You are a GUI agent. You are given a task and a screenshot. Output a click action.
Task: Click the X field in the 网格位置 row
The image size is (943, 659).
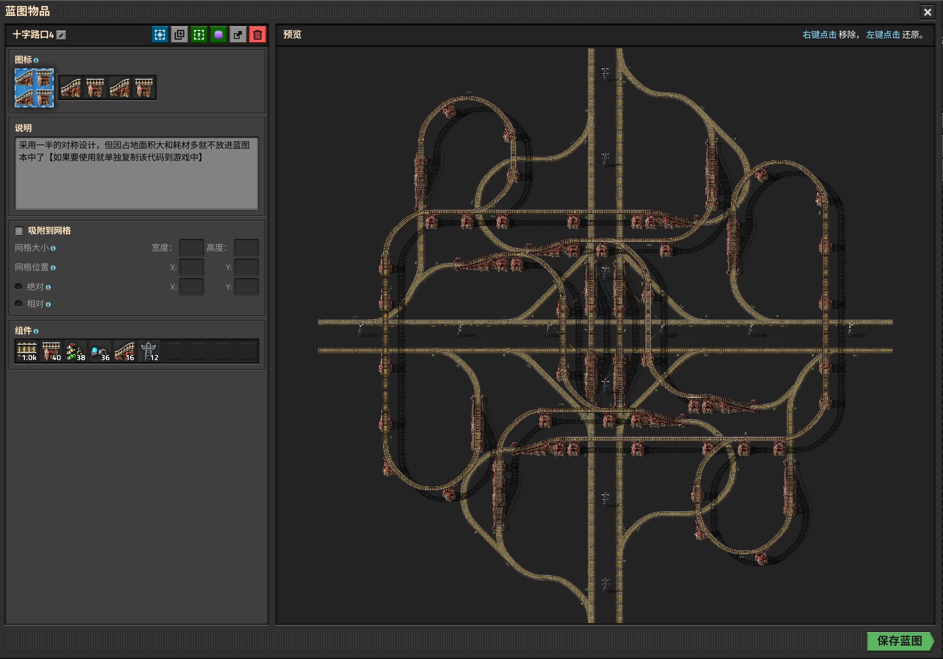tap(191, 267)
